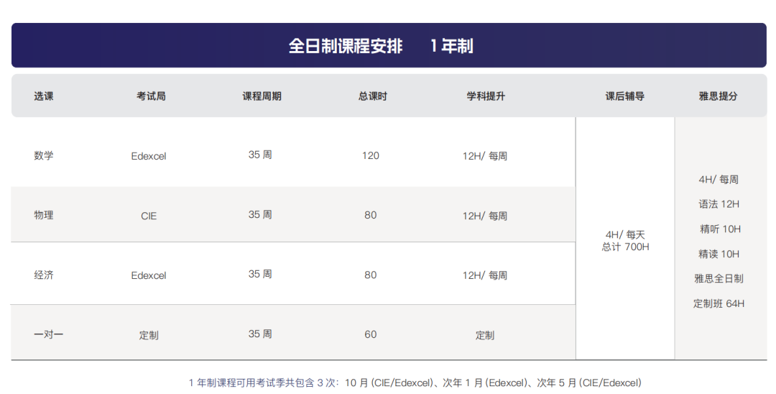Viewport: 776px width, 394px height.
Task: Click the exam season footnote text
Action: (415, 382)
